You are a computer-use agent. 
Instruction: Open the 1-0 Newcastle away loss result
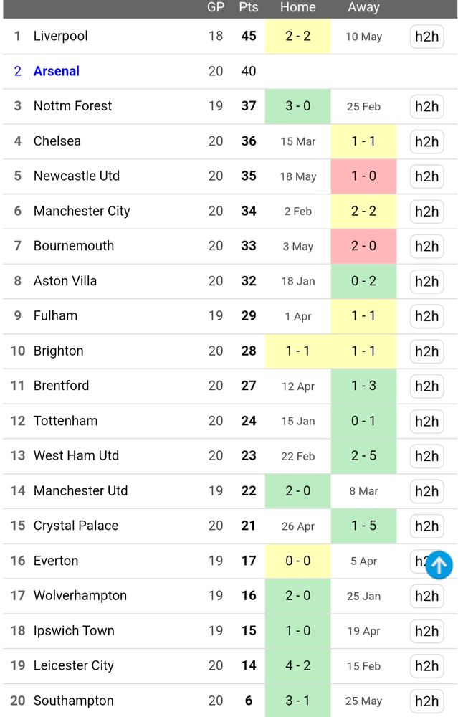click(x=363, y=176)
